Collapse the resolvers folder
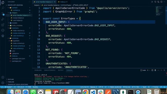The height and width of the screenshot is (94, 167). click(8, 28)
